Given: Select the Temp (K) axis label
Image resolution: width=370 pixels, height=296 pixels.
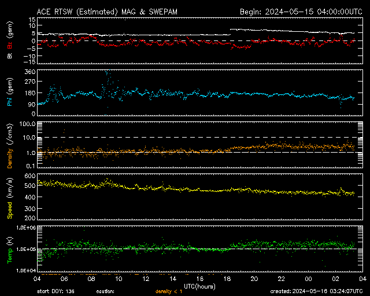Looking at the screenshot, I should tap(10, 249).
